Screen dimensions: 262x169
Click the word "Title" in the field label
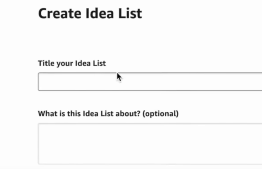tap(46, 63)
